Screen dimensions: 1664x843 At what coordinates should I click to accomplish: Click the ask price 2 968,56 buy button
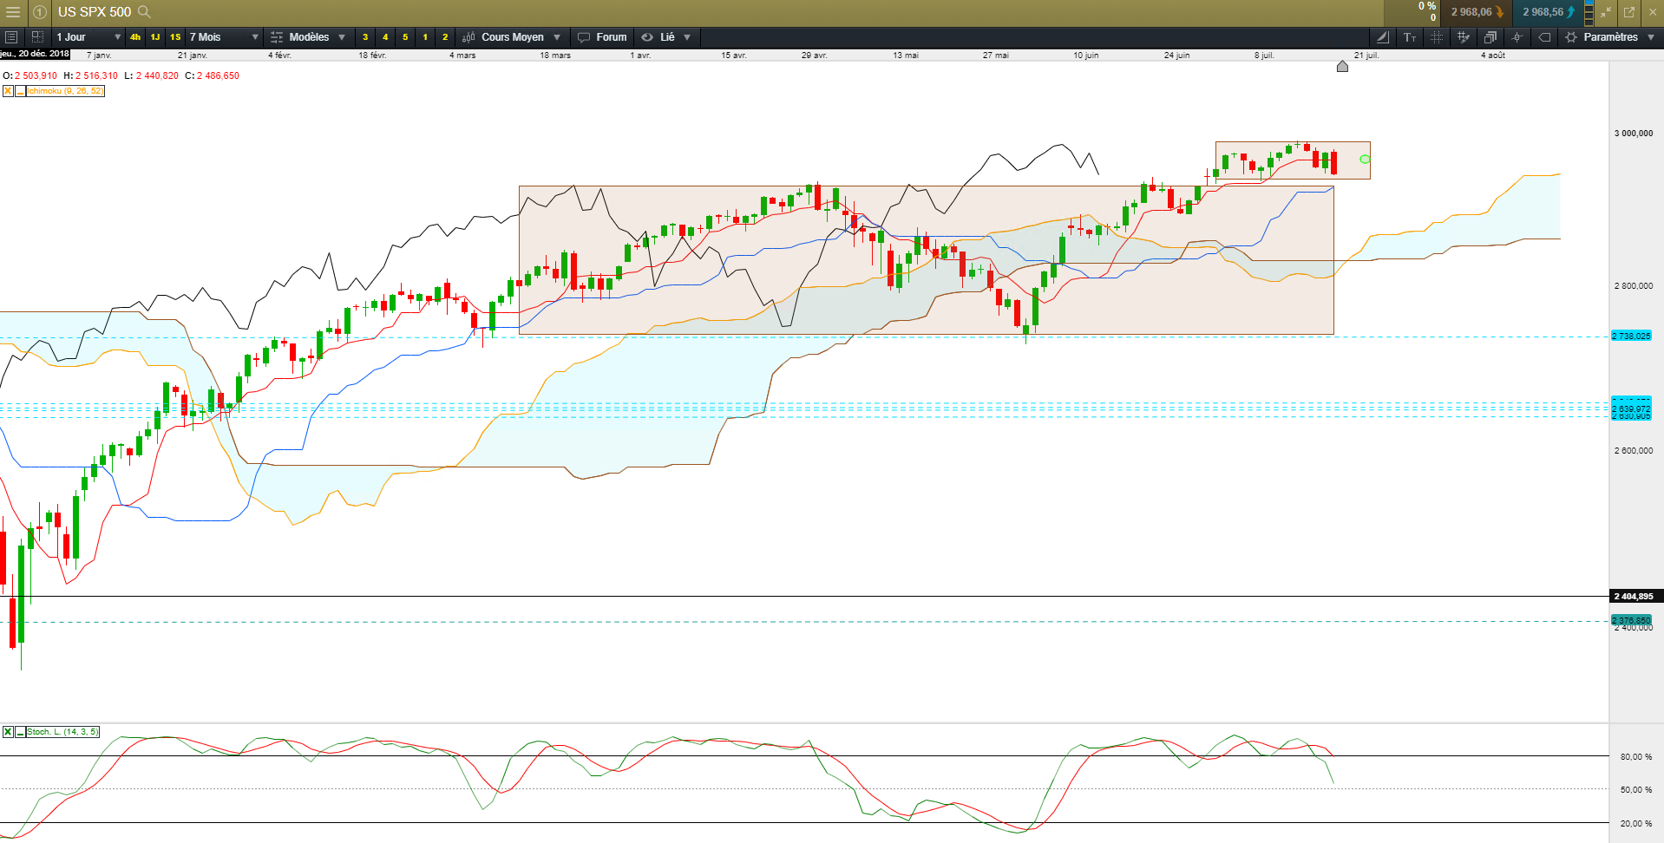[x=1549, y=12]
